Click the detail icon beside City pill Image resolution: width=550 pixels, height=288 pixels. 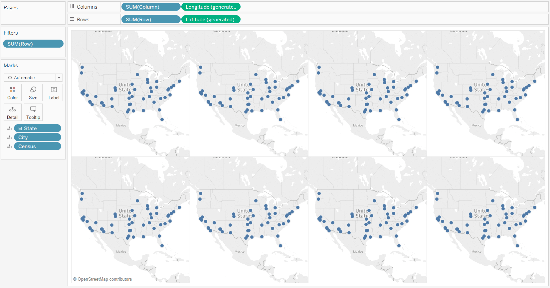pyautogui.click(x=10, y=138)
